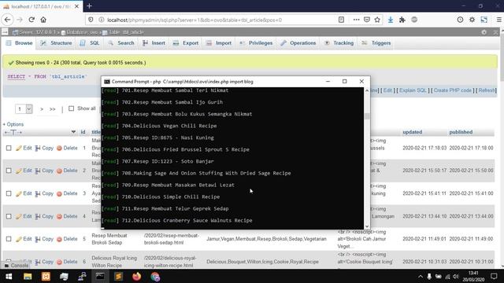Open Windows Start menu
Screen dimensions: 504x283
[x=9, y=276]
